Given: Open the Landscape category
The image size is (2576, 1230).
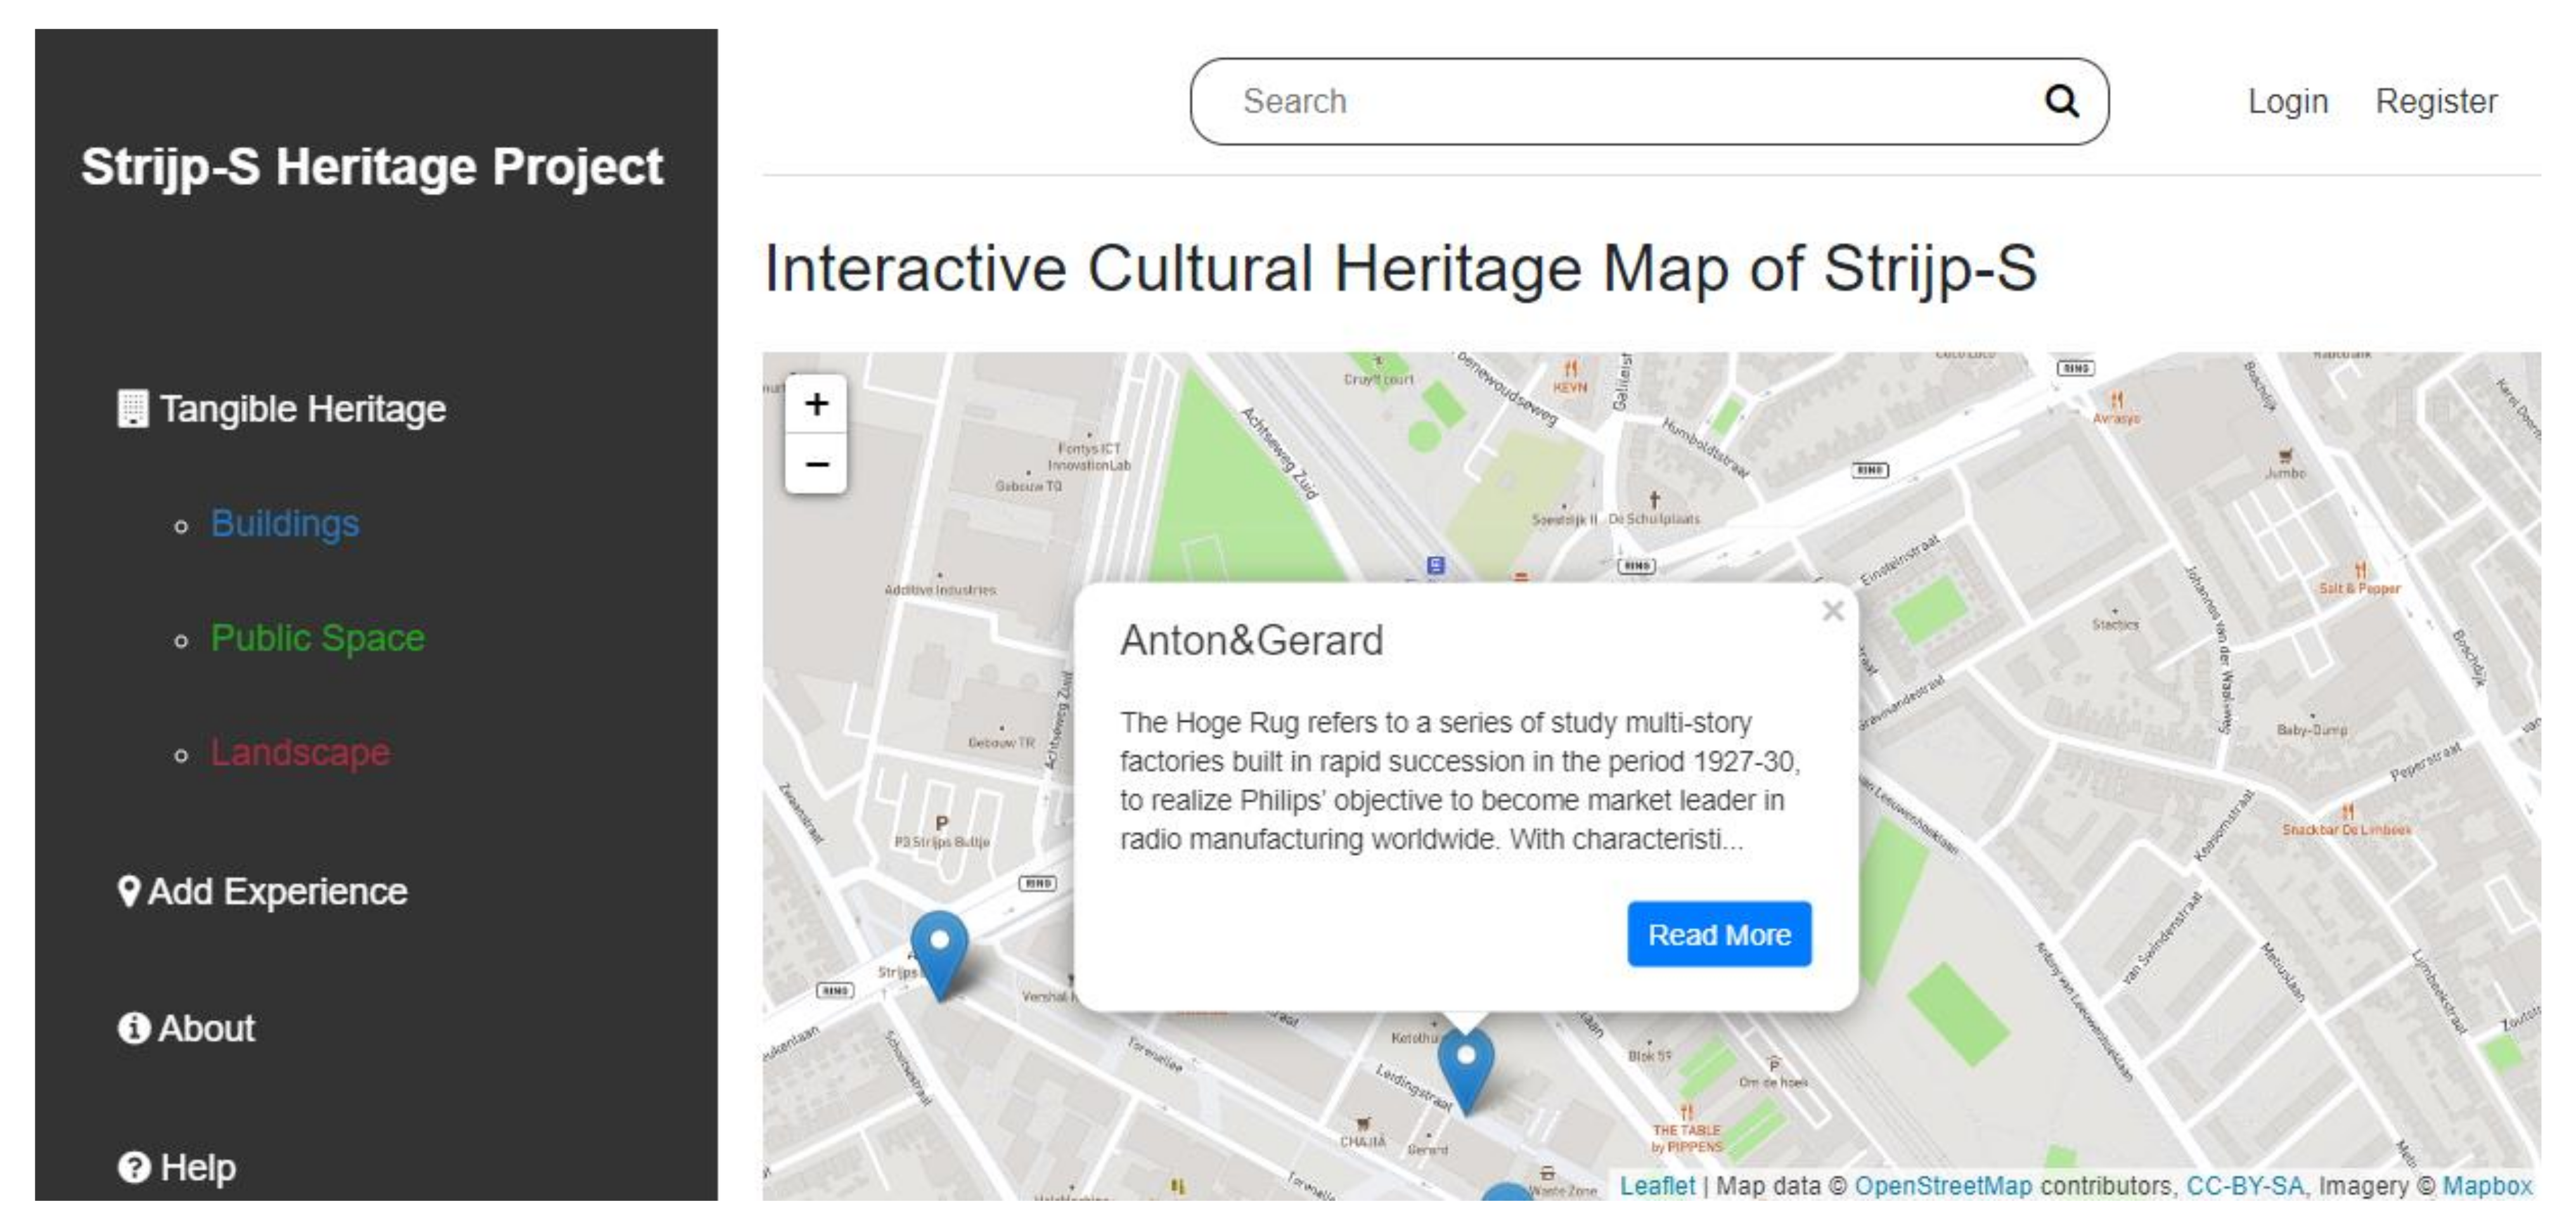Looking at the screenshot, I should click(299, 752).
